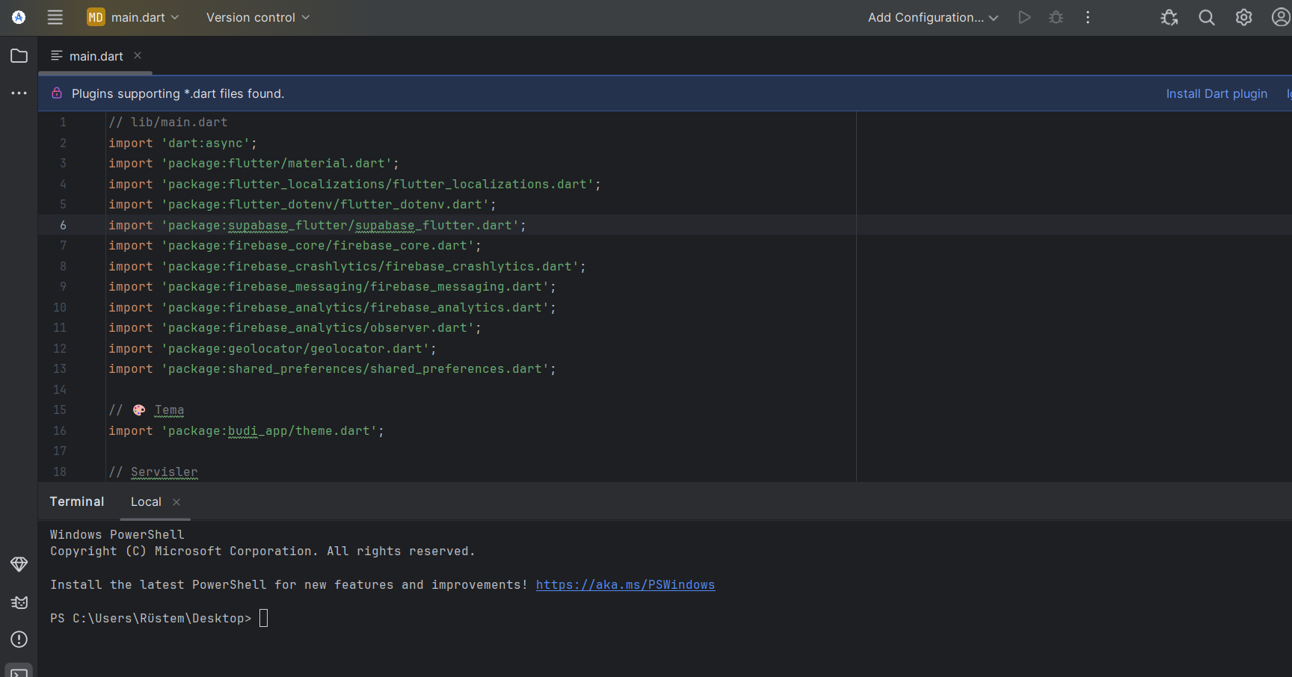Open the Logcat cat icon
The width and height of the screenshot is (1292, 677).
click(19, 602)
